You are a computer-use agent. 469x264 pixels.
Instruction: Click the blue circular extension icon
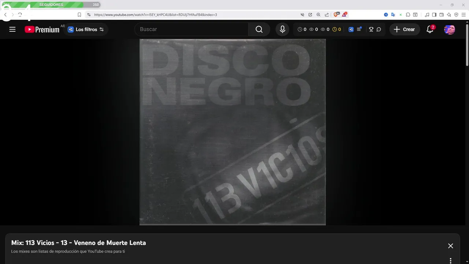386,15
